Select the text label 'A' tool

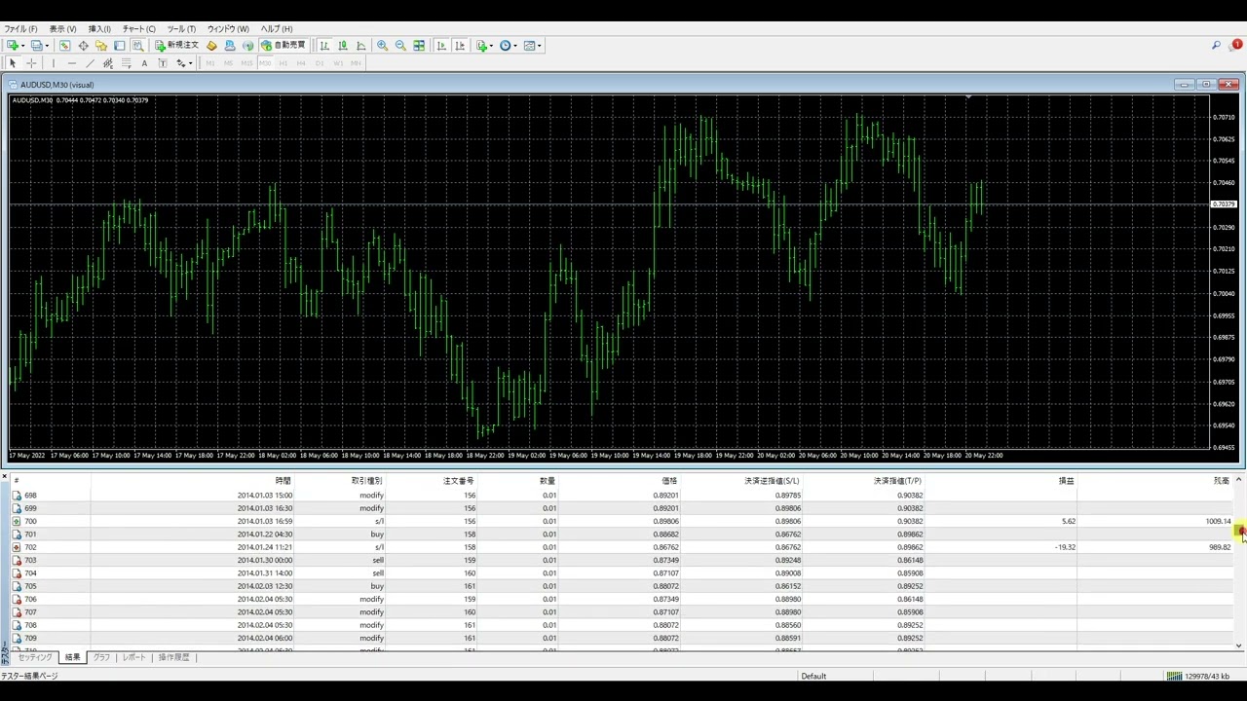[144, 63]
